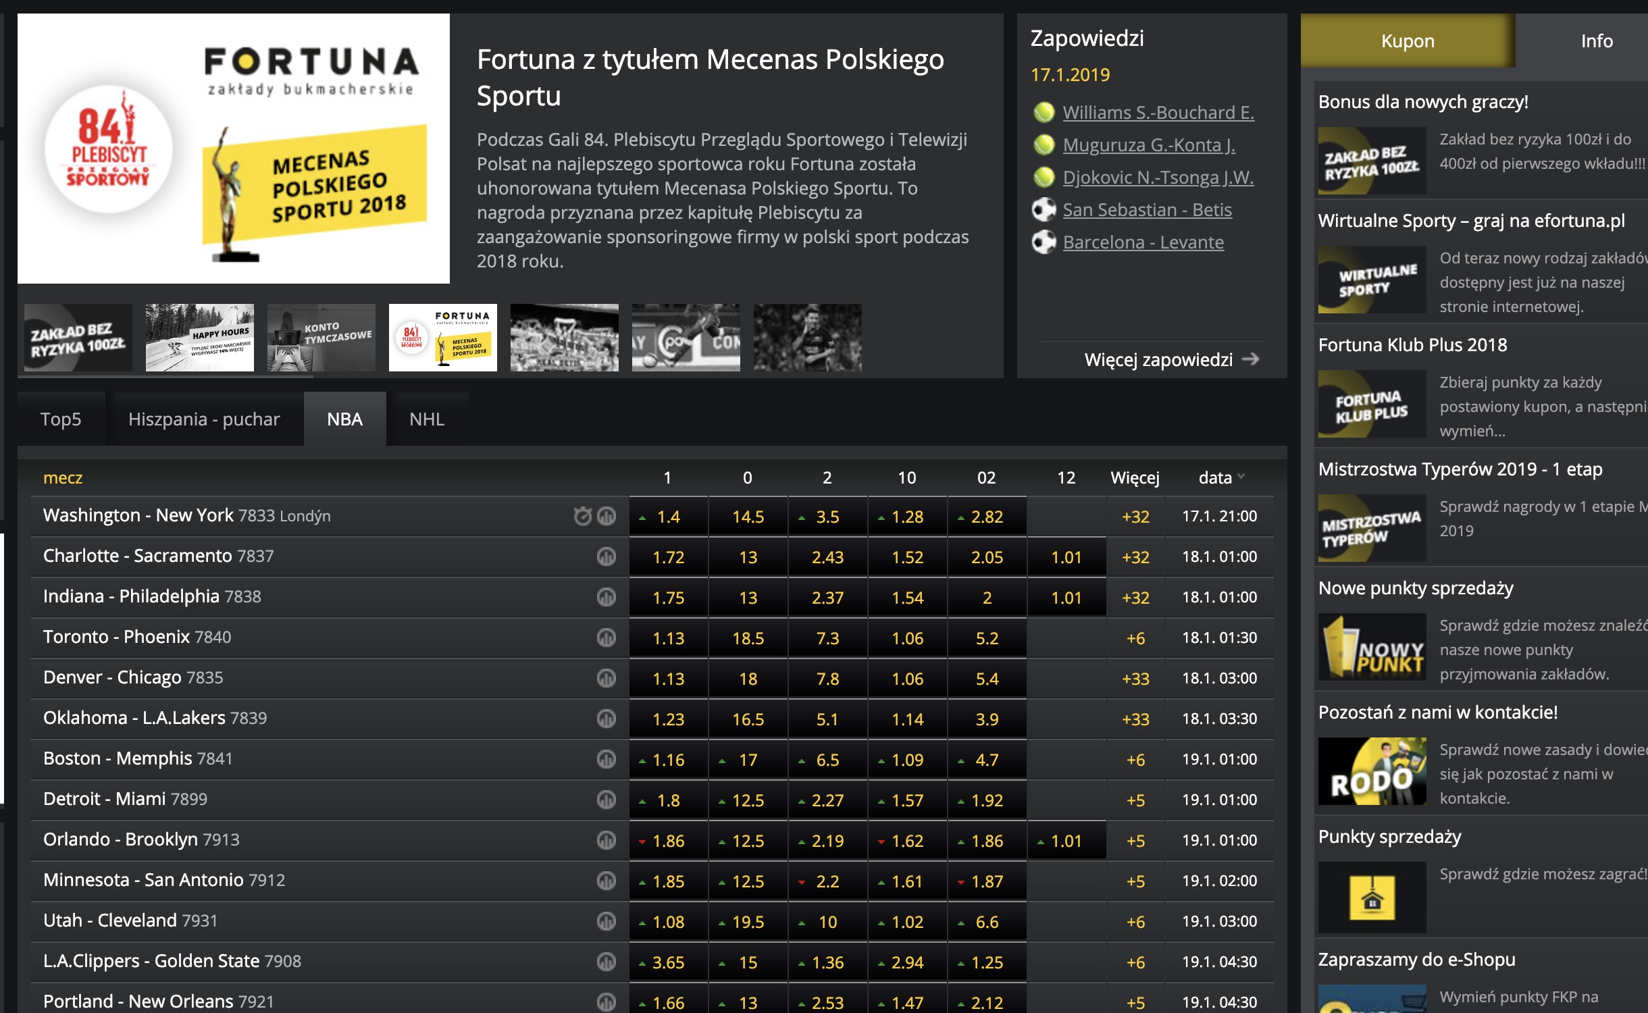Switch to the NHL tab
Viewport: 1648px width, 1013px height.
click(x=427, y=419)
